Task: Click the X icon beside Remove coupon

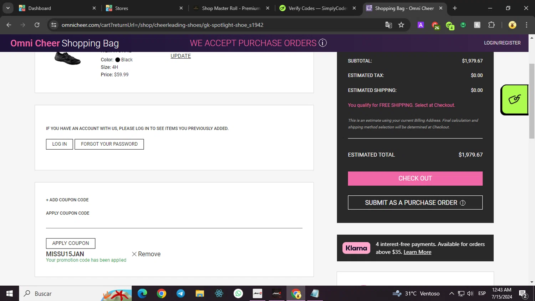Action: pos(134,254)
